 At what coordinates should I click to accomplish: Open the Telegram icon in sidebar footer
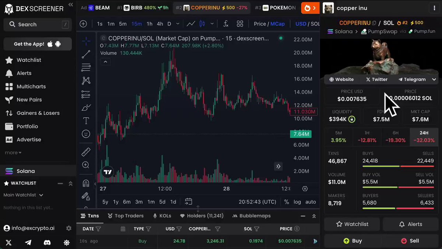point(28,242)
